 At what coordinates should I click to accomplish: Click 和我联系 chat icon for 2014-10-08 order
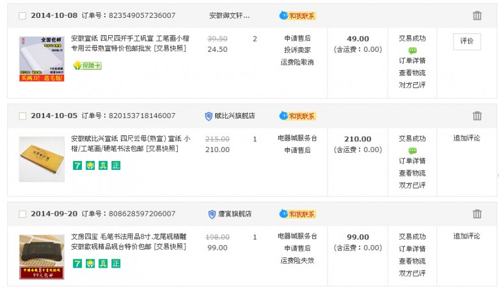pos(297,15)
